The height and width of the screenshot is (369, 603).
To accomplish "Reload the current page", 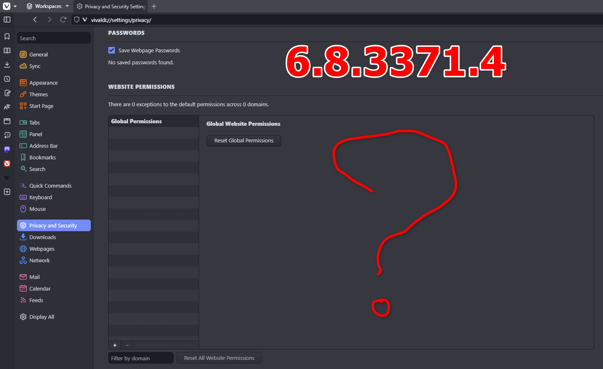I will click(x=63, y=20).
